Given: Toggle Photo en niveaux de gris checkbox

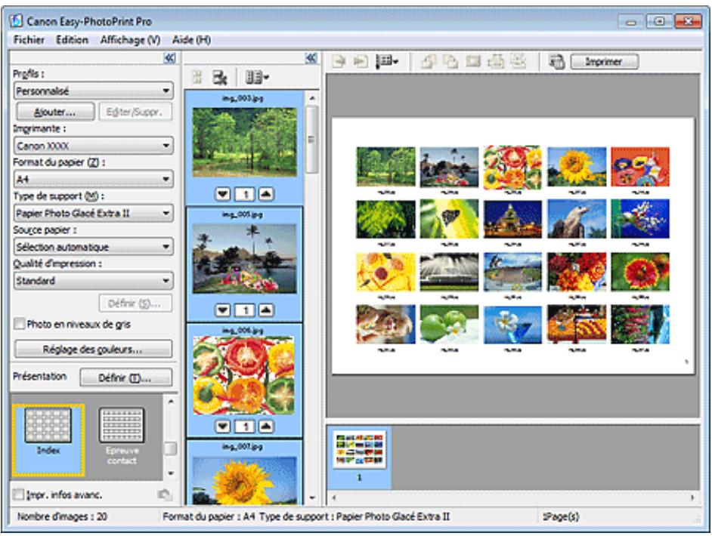Looking at the screenshot, I should 19,324.
